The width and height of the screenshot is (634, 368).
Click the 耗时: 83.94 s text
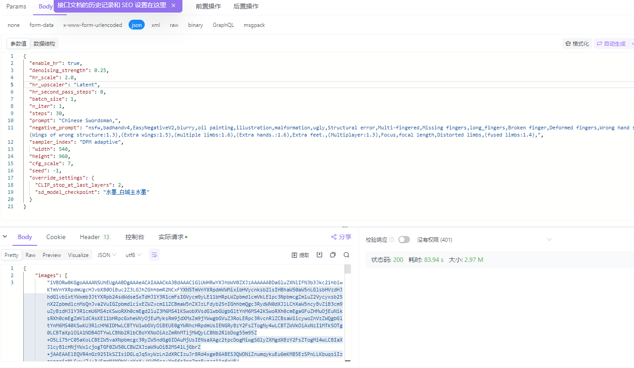pyautogui.click(x=426, y=260)
